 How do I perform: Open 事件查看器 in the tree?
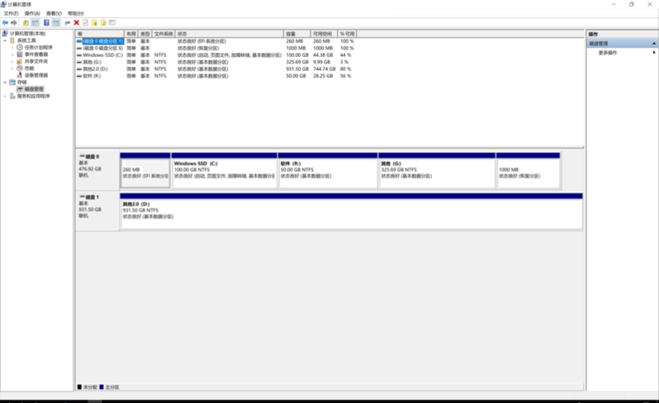coord(36,55)
